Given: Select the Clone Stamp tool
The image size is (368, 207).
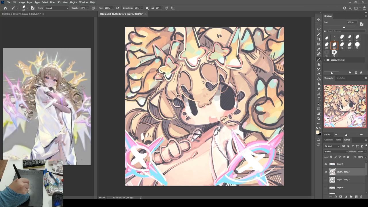Looking at the screenshot, I should point(319,64).
